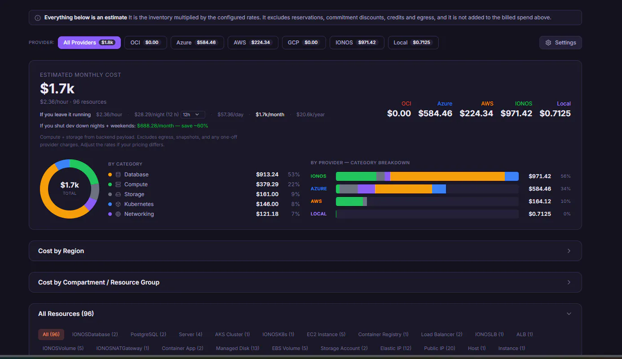This screenshot has width=622, height=359.
Task: Filter resources by AKS Cluster (1)
Action: click(x=233, y=334)
